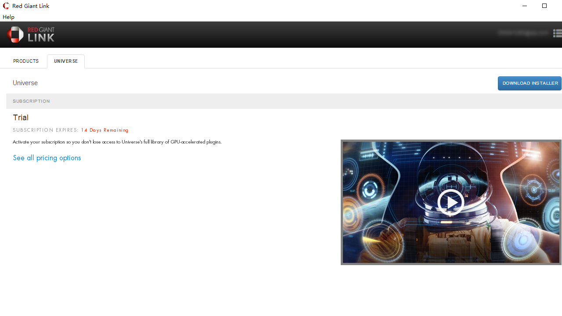Image resolution: width=562 pixels, height=316 pixels.
Task: Maximize the Red Giant Link window
Action: (x=544, y=6)
